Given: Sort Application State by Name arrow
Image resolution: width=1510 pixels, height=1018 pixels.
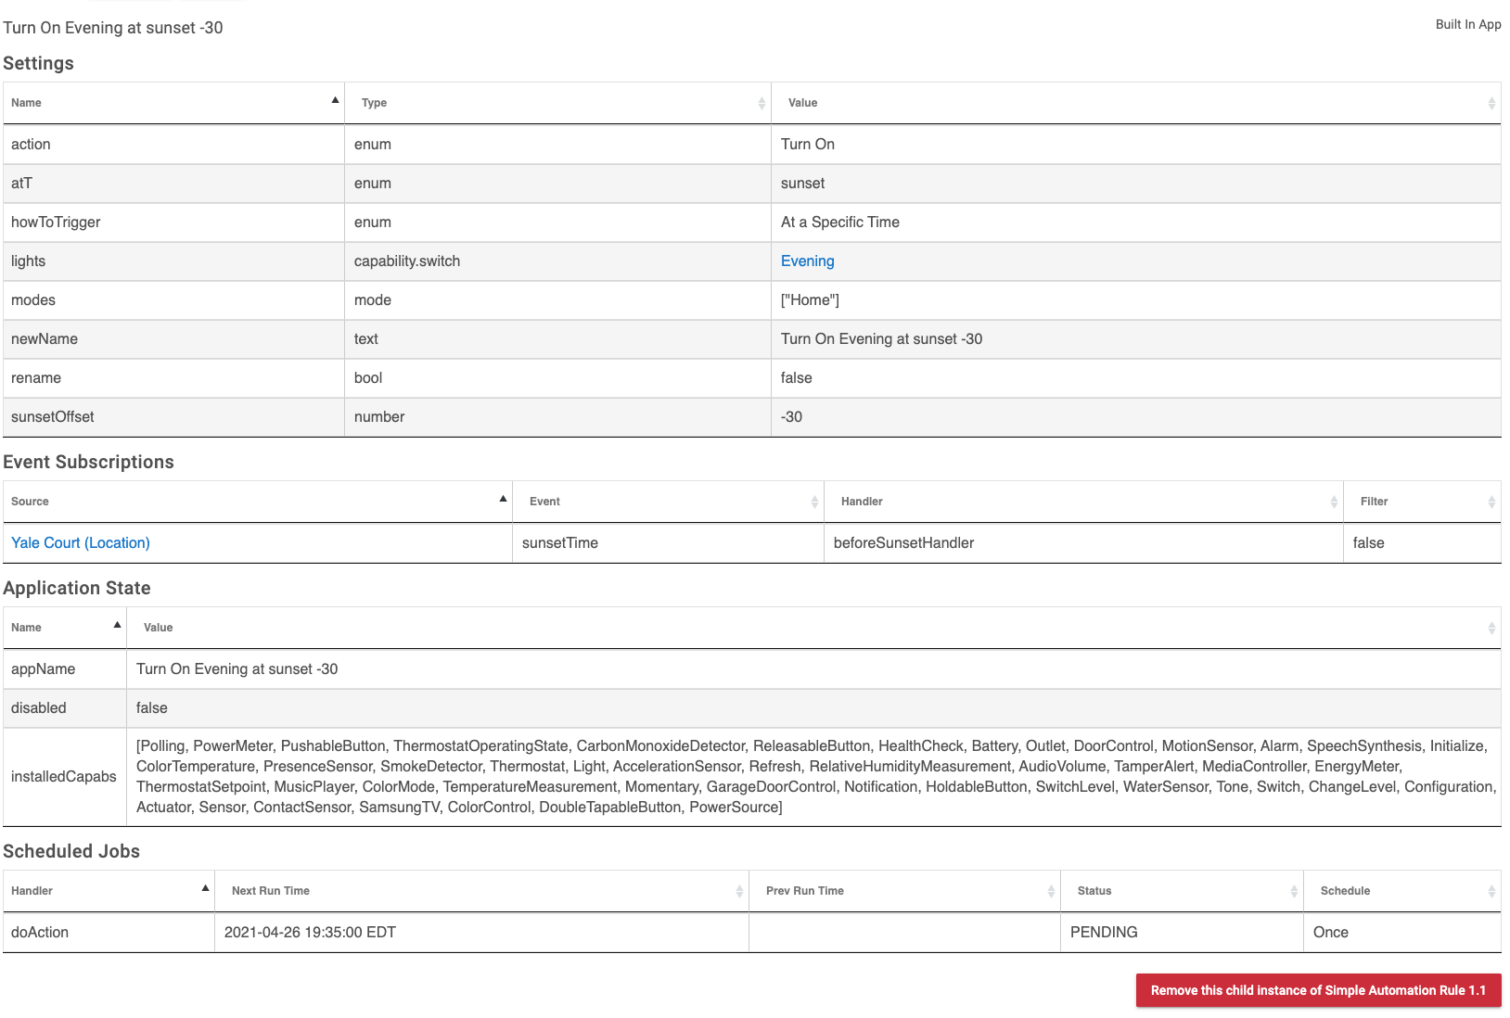Looking at the screenshot, I should [x=117, y=625].
